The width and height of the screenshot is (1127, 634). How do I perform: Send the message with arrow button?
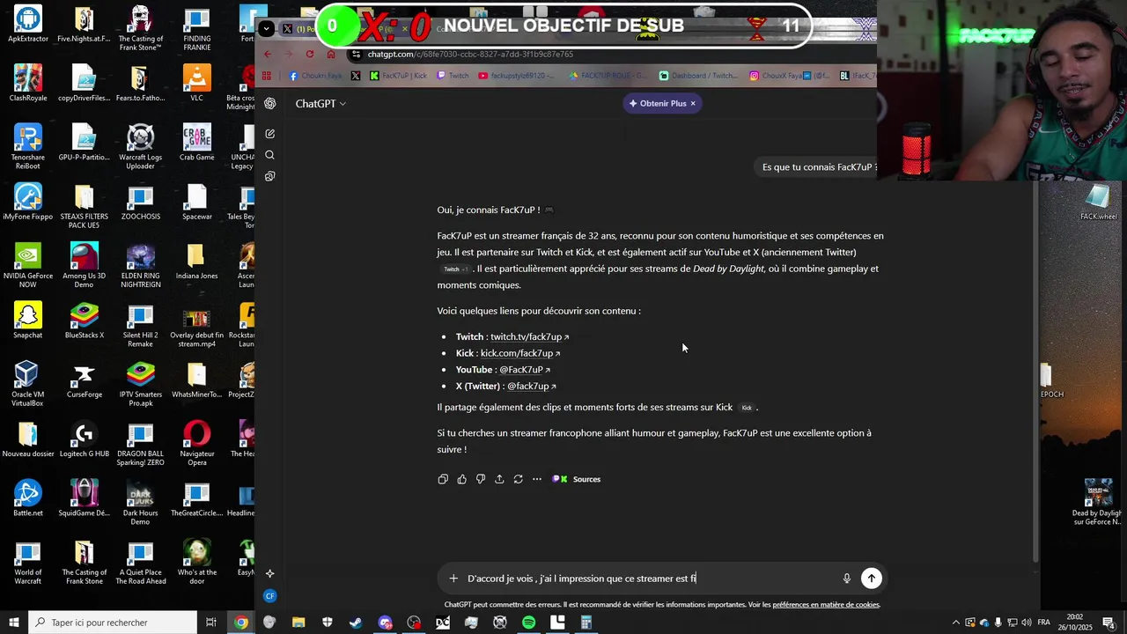[871, 579]
